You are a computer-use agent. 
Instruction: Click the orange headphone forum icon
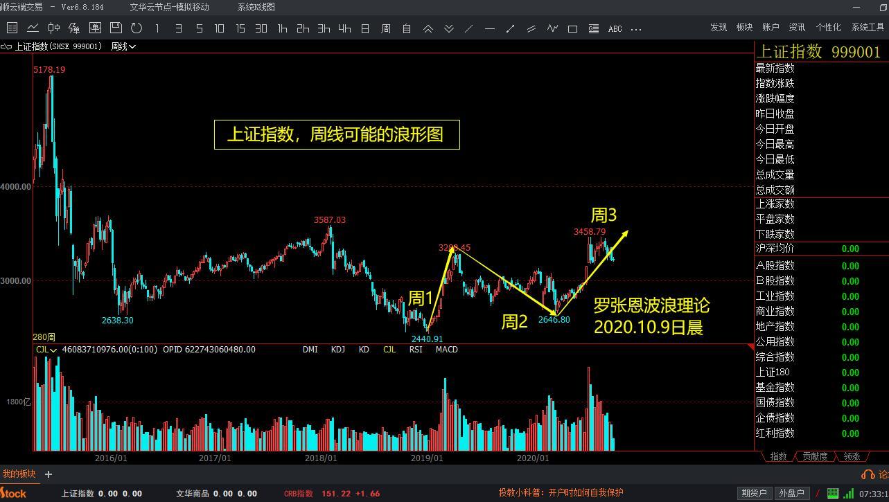[868, 474]
